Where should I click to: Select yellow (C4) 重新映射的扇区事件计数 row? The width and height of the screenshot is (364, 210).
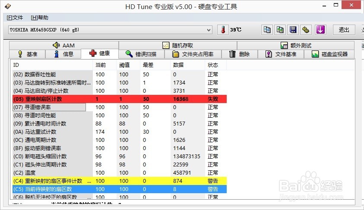[120, 181]
